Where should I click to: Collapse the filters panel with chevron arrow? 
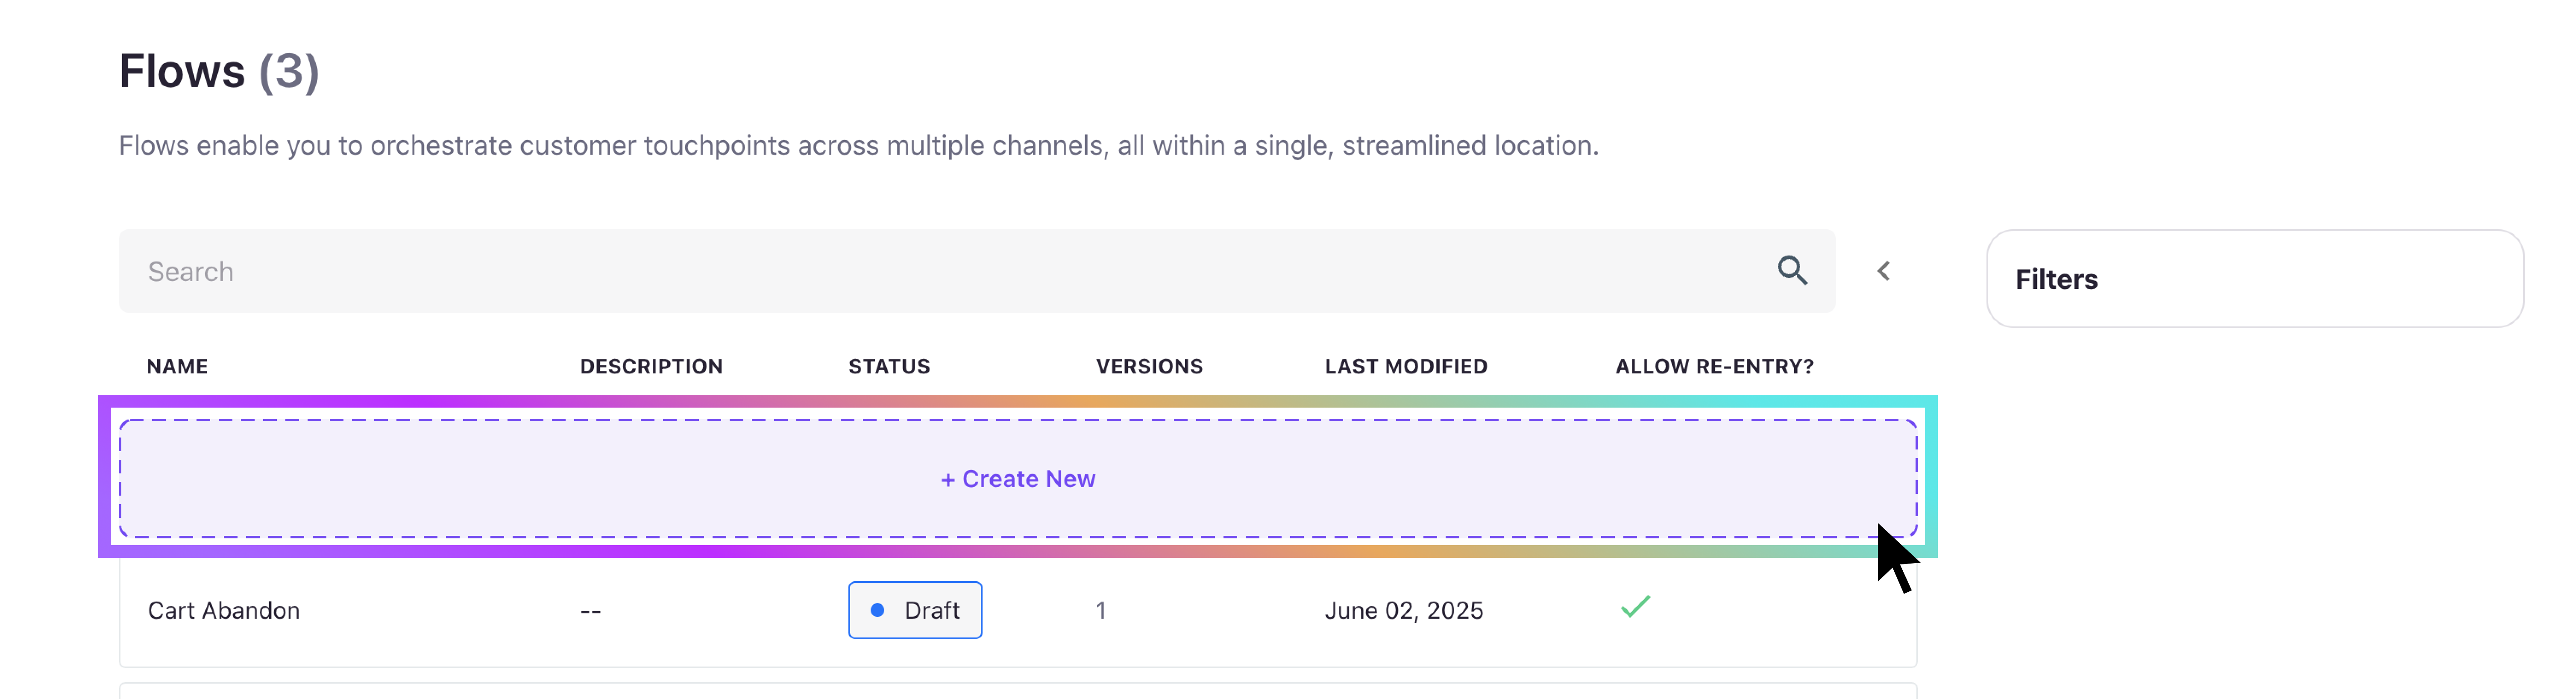coord(1884,271)
